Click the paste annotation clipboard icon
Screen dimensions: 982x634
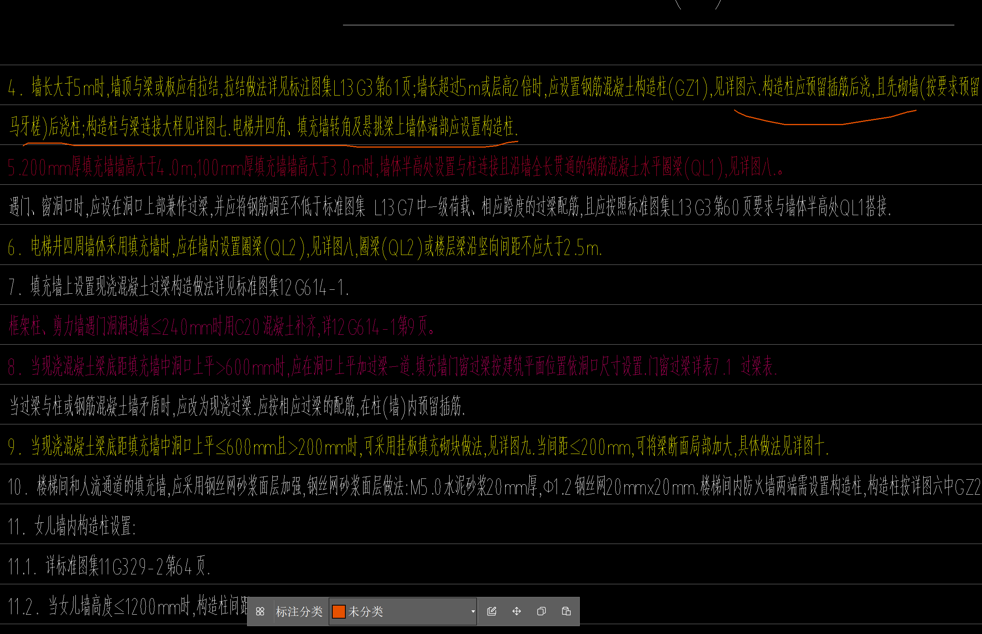(566, 611)
